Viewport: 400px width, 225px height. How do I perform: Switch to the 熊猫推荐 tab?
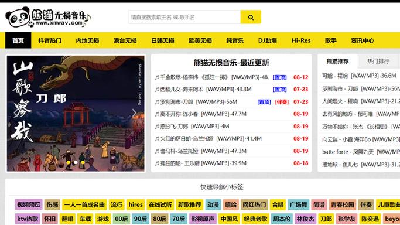click(x=338, y=61)
